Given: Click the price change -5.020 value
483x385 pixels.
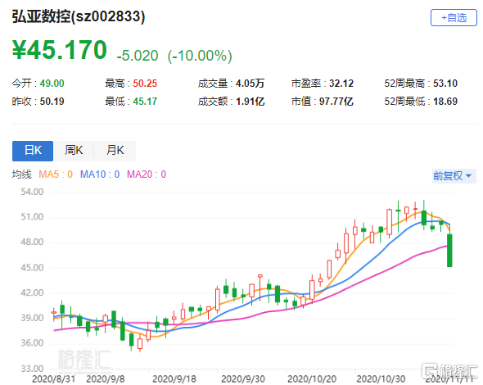Looking at the screenshot, I should (138, 56).
